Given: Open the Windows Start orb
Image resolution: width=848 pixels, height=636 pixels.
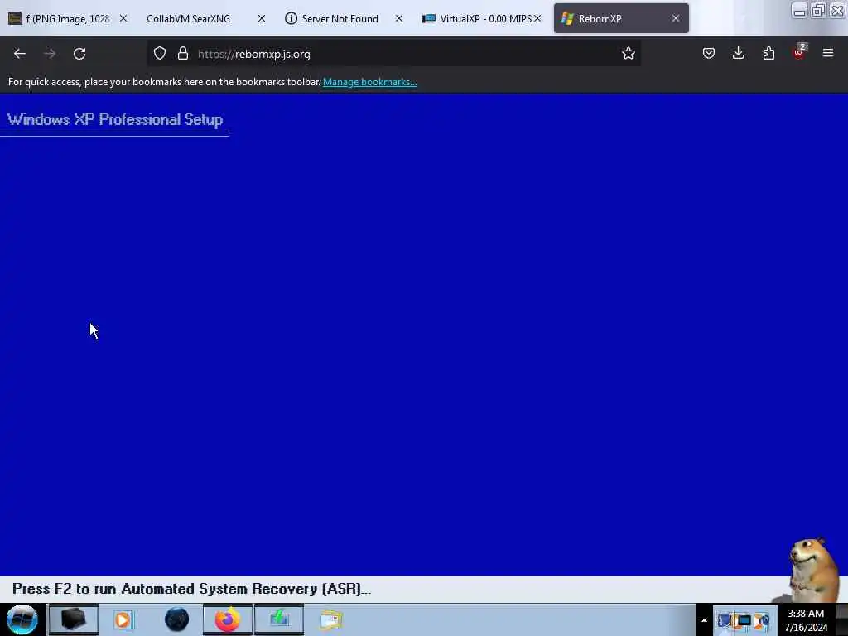Looking at the screenshot, I should 22,619.
